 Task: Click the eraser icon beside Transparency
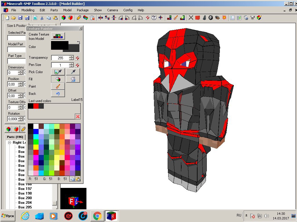(x=77, y=58)
